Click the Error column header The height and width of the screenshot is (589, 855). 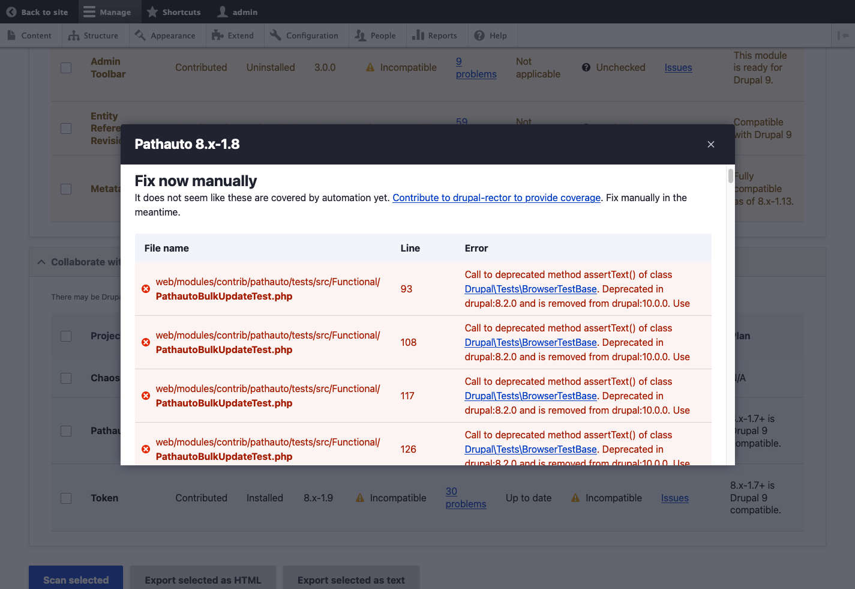click(x=476, y=248)
